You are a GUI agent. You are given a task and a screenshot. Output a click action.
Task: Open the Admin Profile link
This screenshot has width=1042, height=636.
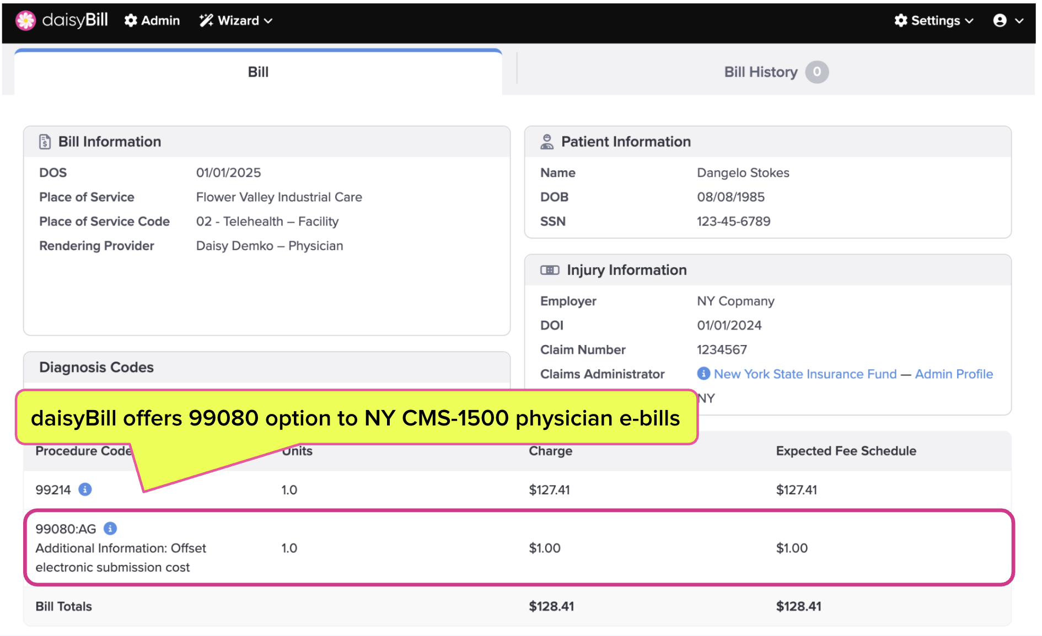pyautogui.click(x=954, y=374)
